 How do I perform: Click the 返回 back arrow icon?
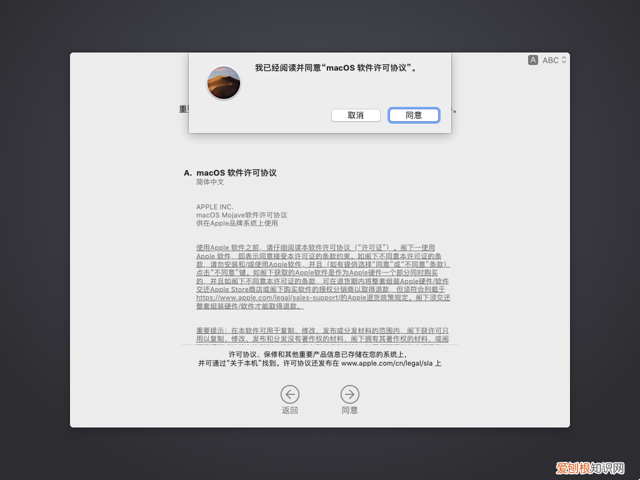290,394
